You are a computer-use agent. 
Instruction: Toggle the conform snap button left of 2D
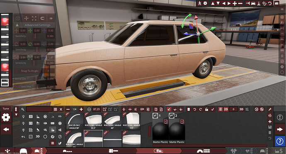point(221,109)
